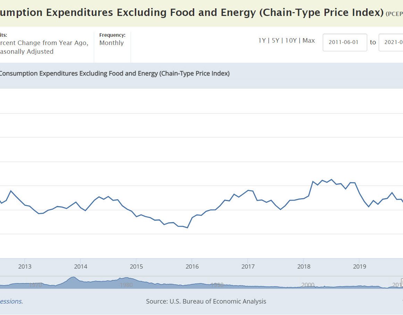Click the Monthly frequency value
This screenshot has width=403, height=315.
[x=112, y=43]
